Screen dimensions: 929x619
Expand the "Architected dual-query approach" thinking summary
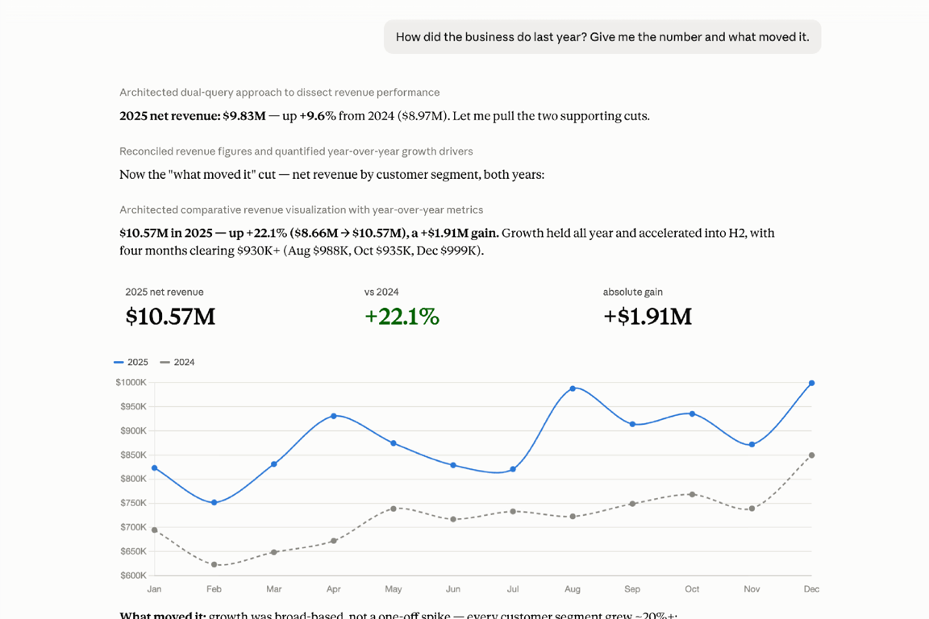pos(280,93)
